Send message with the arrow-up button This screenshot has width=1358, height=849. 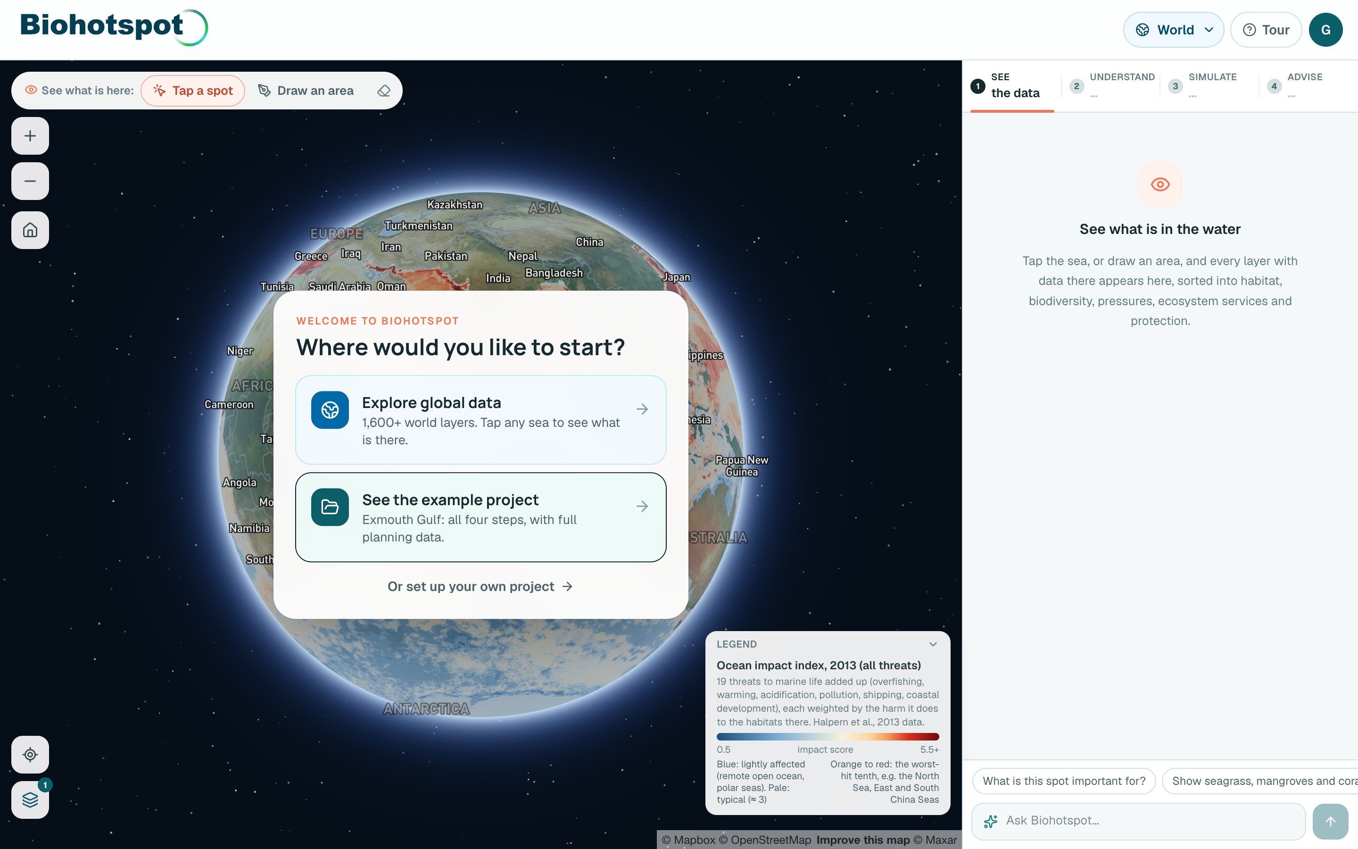(x=1331, y=822)
